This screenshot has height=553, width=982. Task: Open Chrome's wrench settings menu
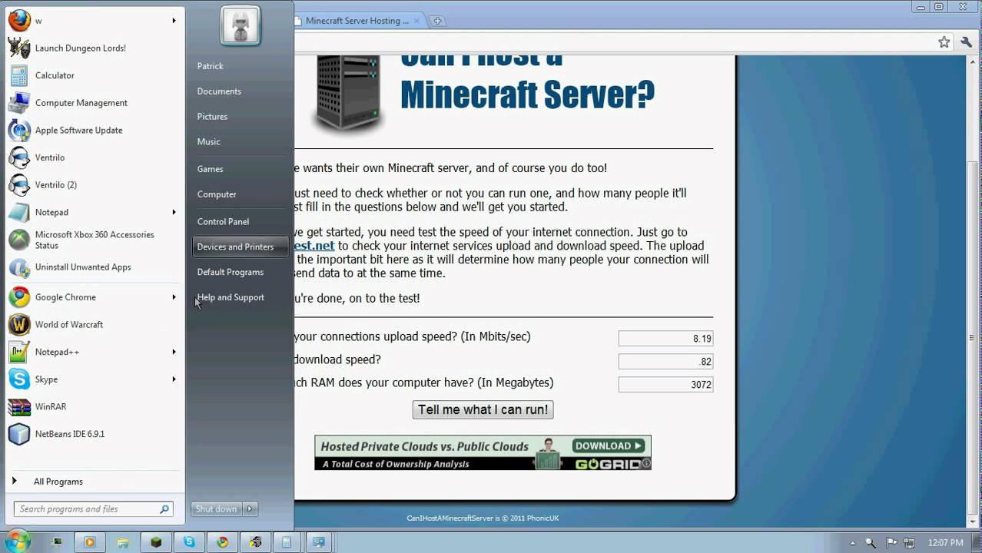[x=967, y=42]
